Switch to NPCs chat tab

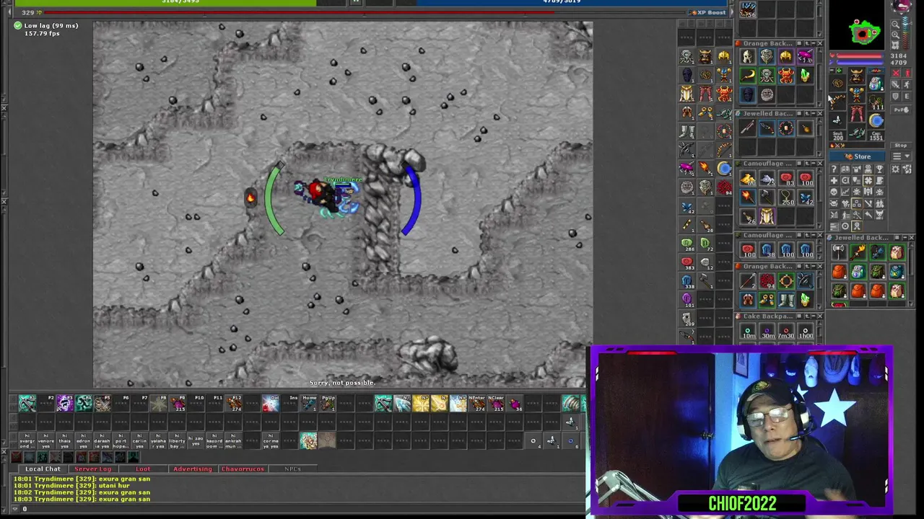(x=292, y=469)
